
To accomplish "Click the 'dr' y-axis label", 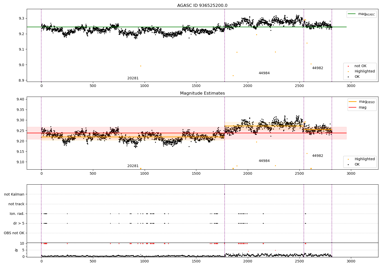I will click(17, 250).
